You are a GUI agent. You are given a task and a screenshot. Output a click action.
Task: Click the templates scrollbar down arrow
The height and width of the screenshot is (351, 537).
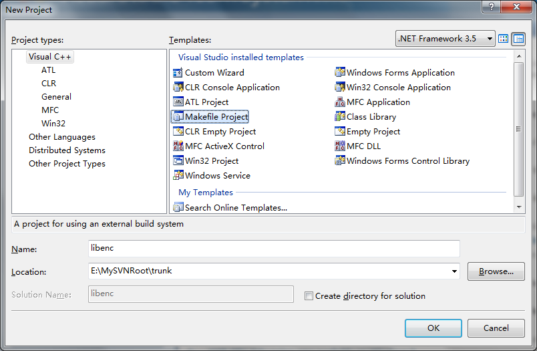click(x=519, y=207)
